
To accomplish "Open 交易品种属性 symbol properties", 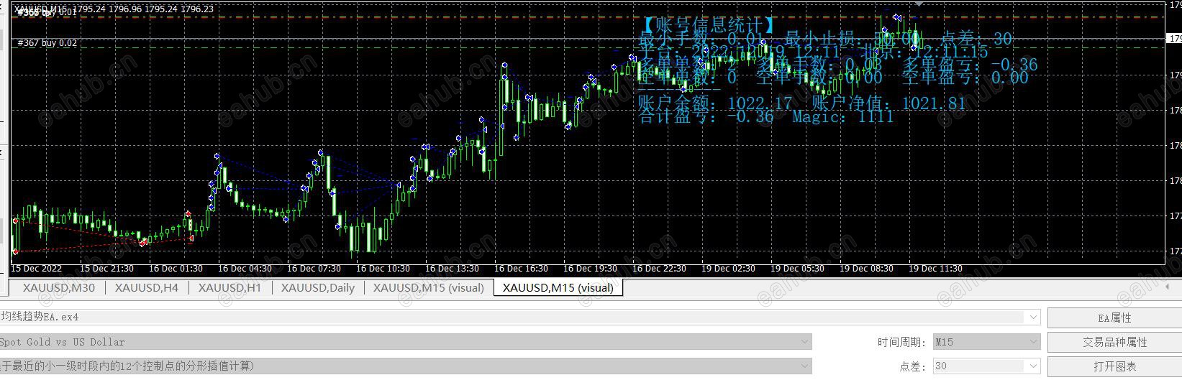I will [1114, 342].
